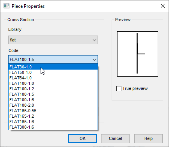Open the Library dropdown showing flat

(x=53, y=40)
